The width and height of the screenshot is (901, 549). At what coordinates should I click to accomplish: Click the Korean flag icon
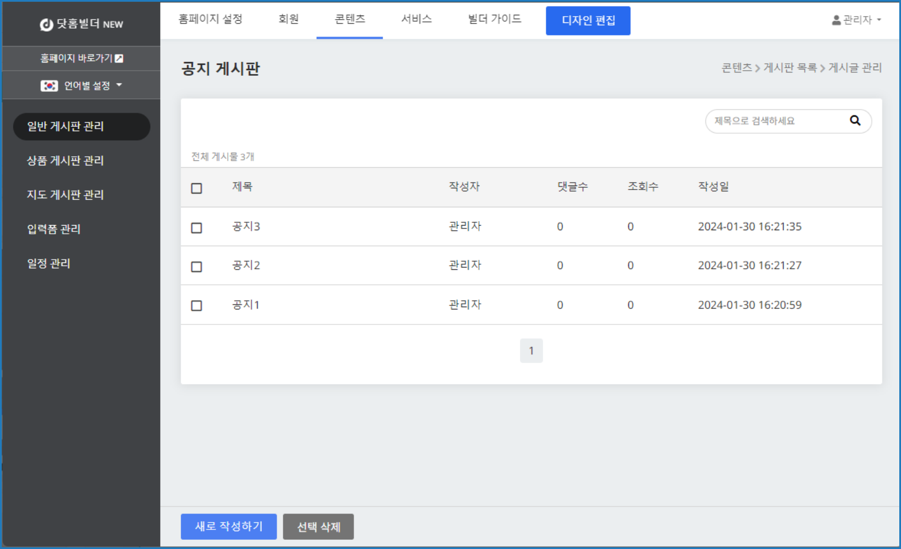click(x=49, y=86)
